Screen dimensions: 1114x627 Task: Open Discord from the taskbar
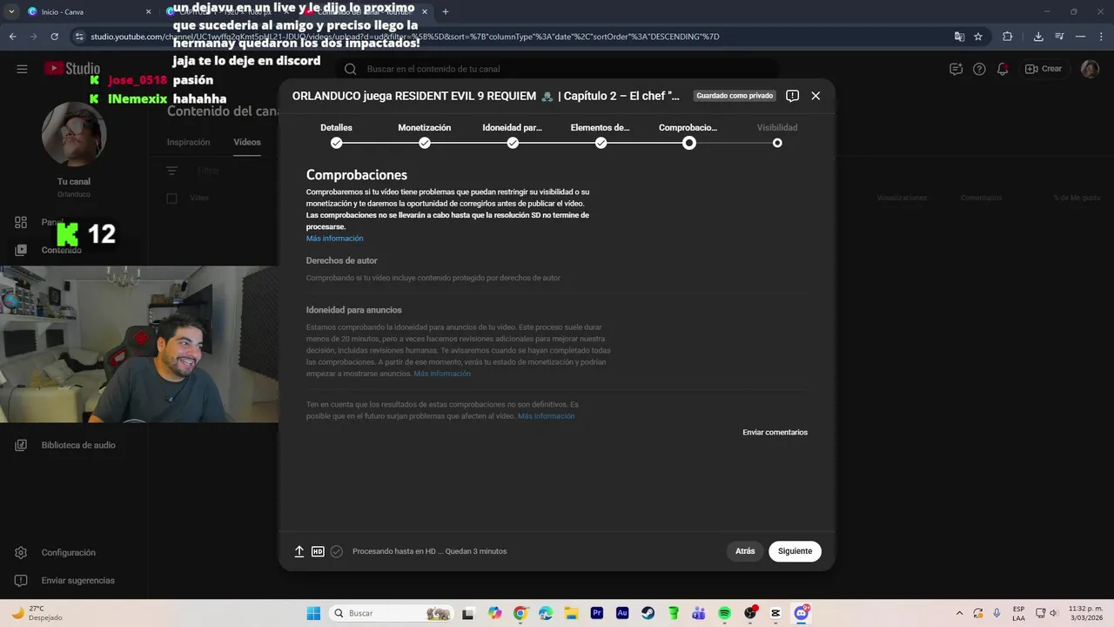point(801,613)
